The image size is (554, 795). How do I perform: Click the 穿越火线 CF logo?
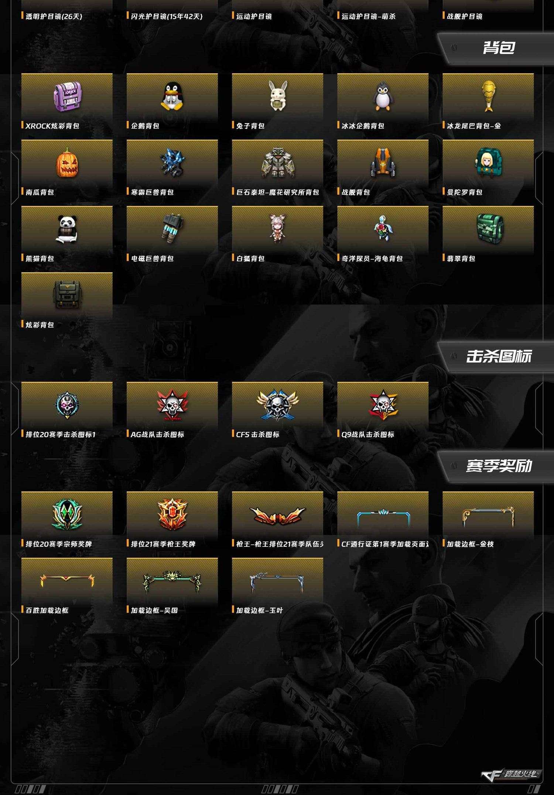(x=511, y=774)
